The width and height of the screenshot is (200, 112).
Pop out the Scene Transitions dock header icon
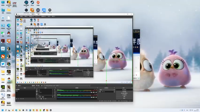coord(114,88)
